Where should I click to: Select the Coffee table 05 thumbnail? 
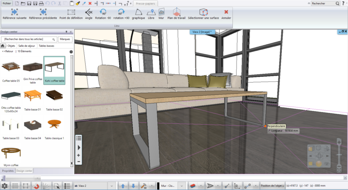coord(11,71)
